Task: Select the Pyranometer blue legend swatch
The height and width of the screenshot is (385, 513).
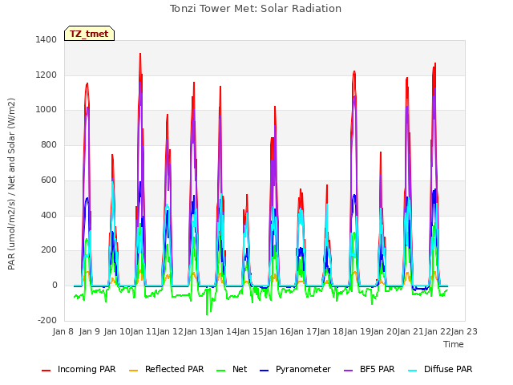Action: click(264, 371)
